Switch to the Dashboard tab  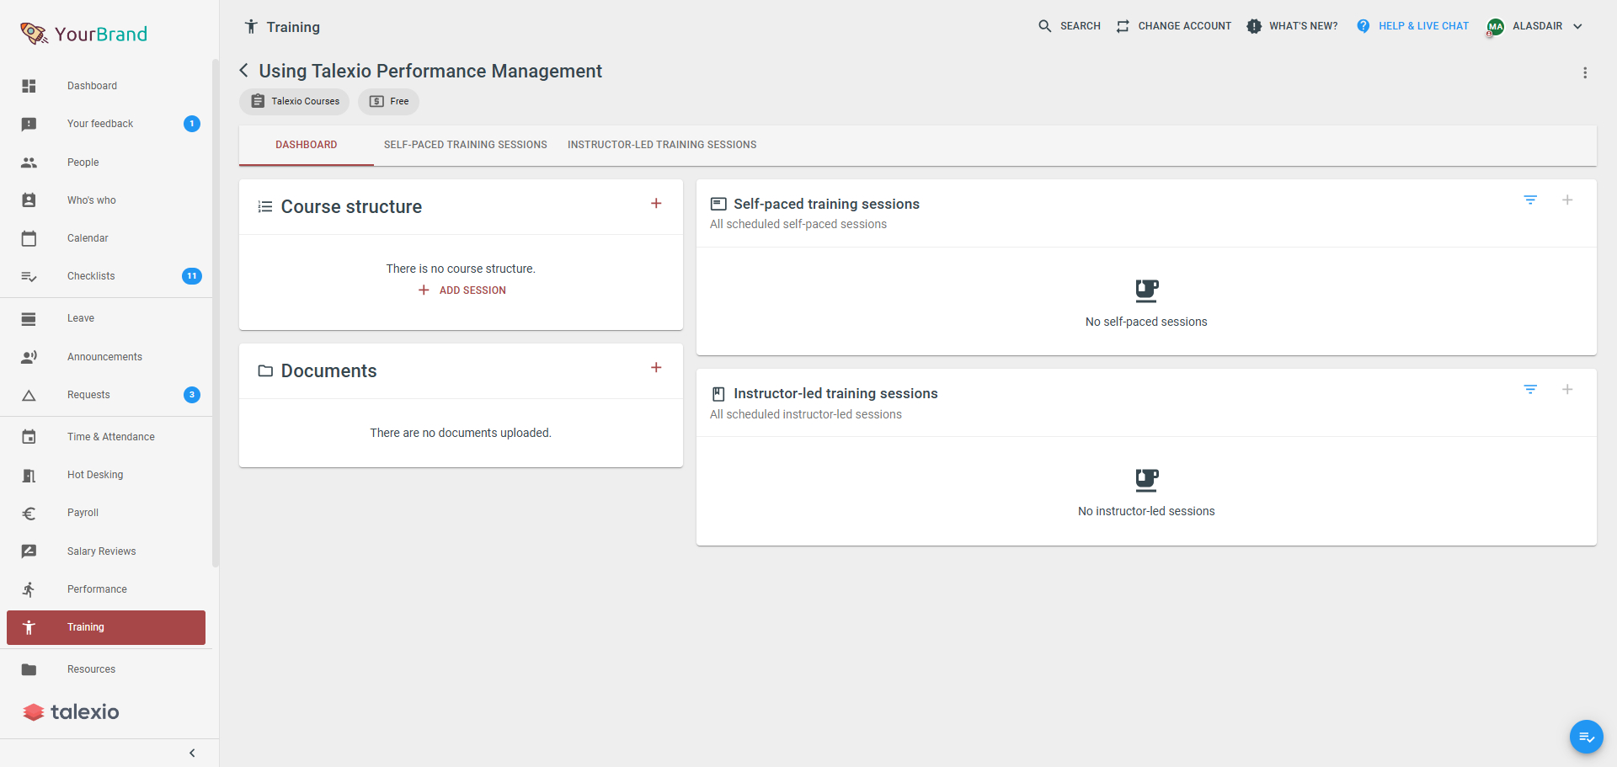coord(307,145)
